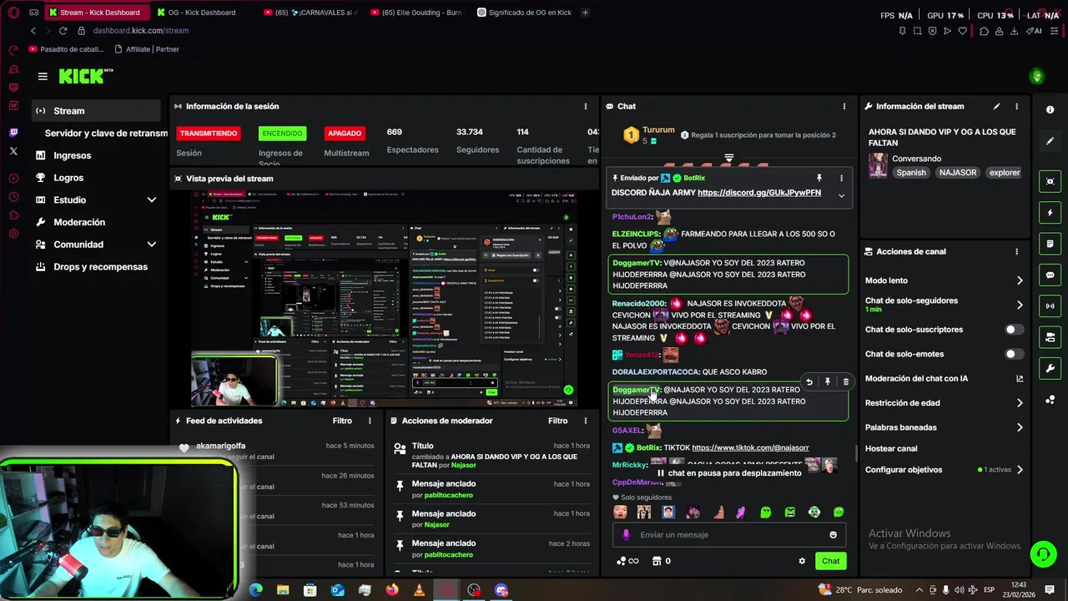This screenshot has width=1068, height=601.
Task: Click the green ghost emote
Action: click(765, 512)
